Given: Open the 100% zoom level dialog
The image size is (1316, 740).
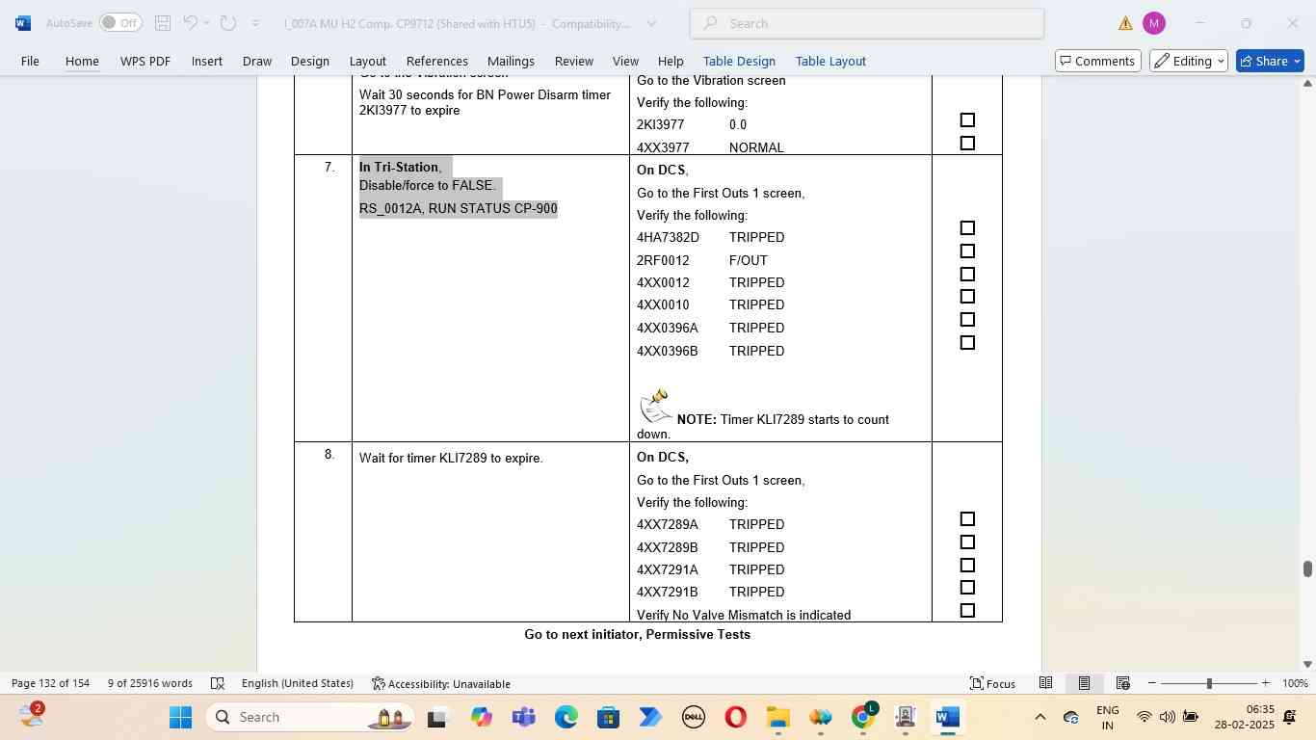Looking at the screenshot, I should (x=1295, y=683).
